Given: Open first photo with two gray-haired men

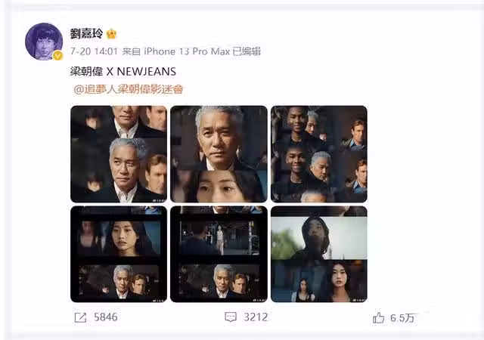Looking at the screenshot, I should [x=119, y=154].
